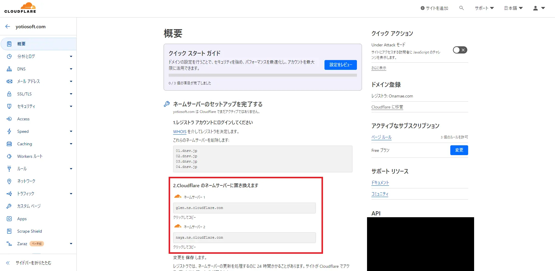Open the Access sidebar item
This screenshot has width=555, height=271.
pyautogui.click(x=38, y=119)
